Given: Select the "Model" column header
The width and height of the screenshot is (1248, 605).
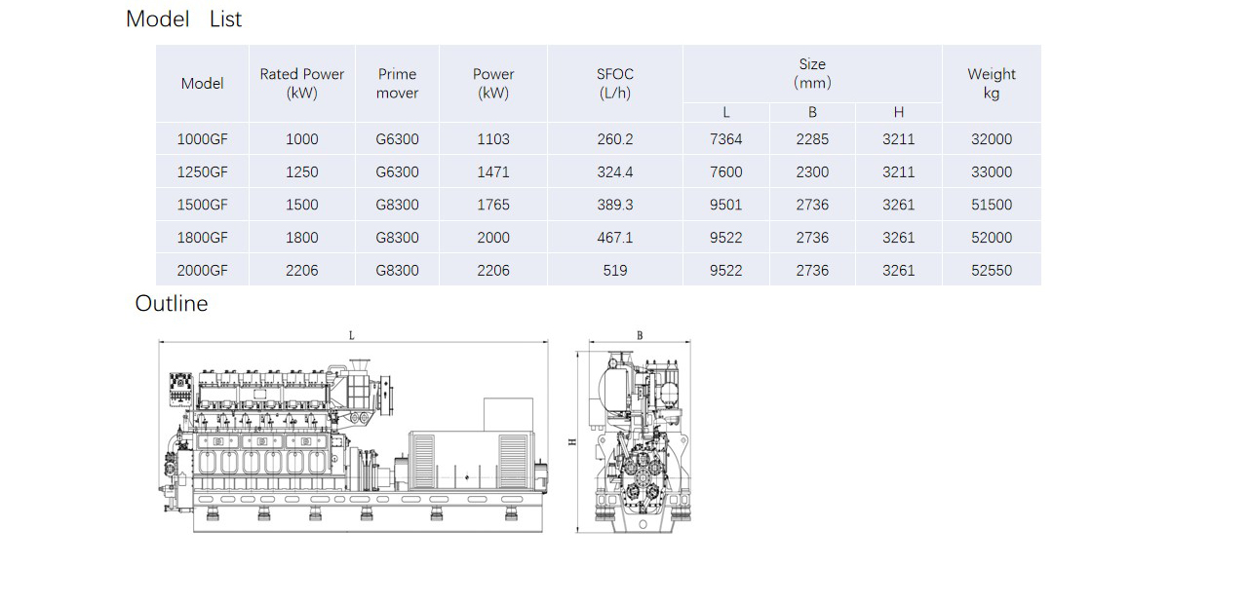Looking at the screenshot, I should (203, 84).
